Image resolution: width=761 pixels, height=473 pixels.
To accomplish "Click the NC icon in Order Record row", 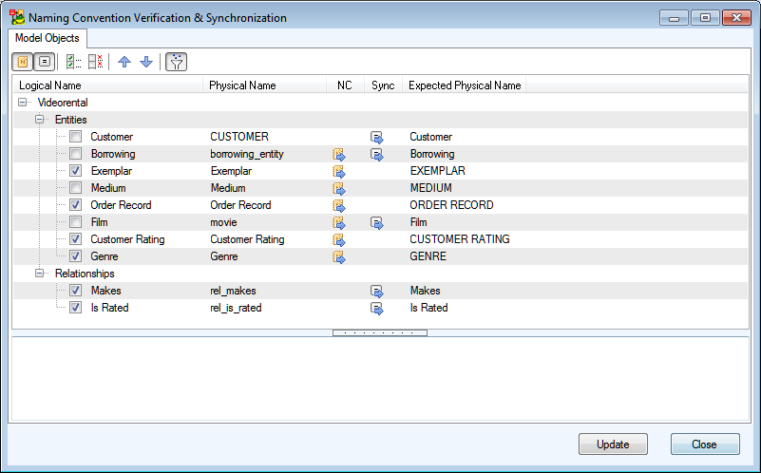I will 339,206.
